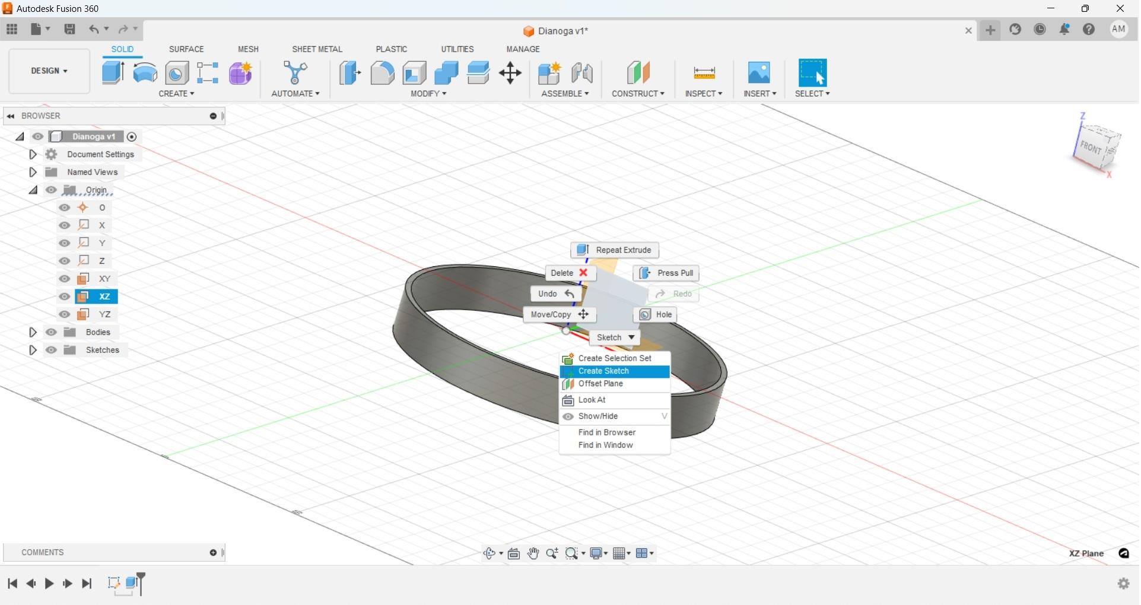The width and height of the screenshot is (1141, 605).
Task: Toggle visibility of Dianoga v1 component
Action: click(38, 136)
